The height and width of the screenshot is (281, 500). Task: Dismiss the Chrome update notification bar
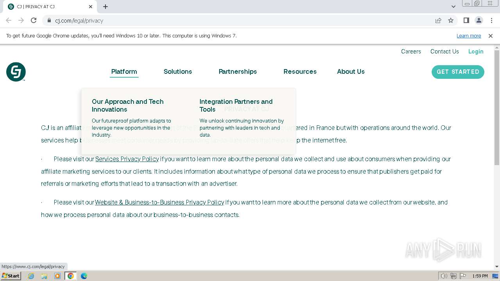pos(491,36)
